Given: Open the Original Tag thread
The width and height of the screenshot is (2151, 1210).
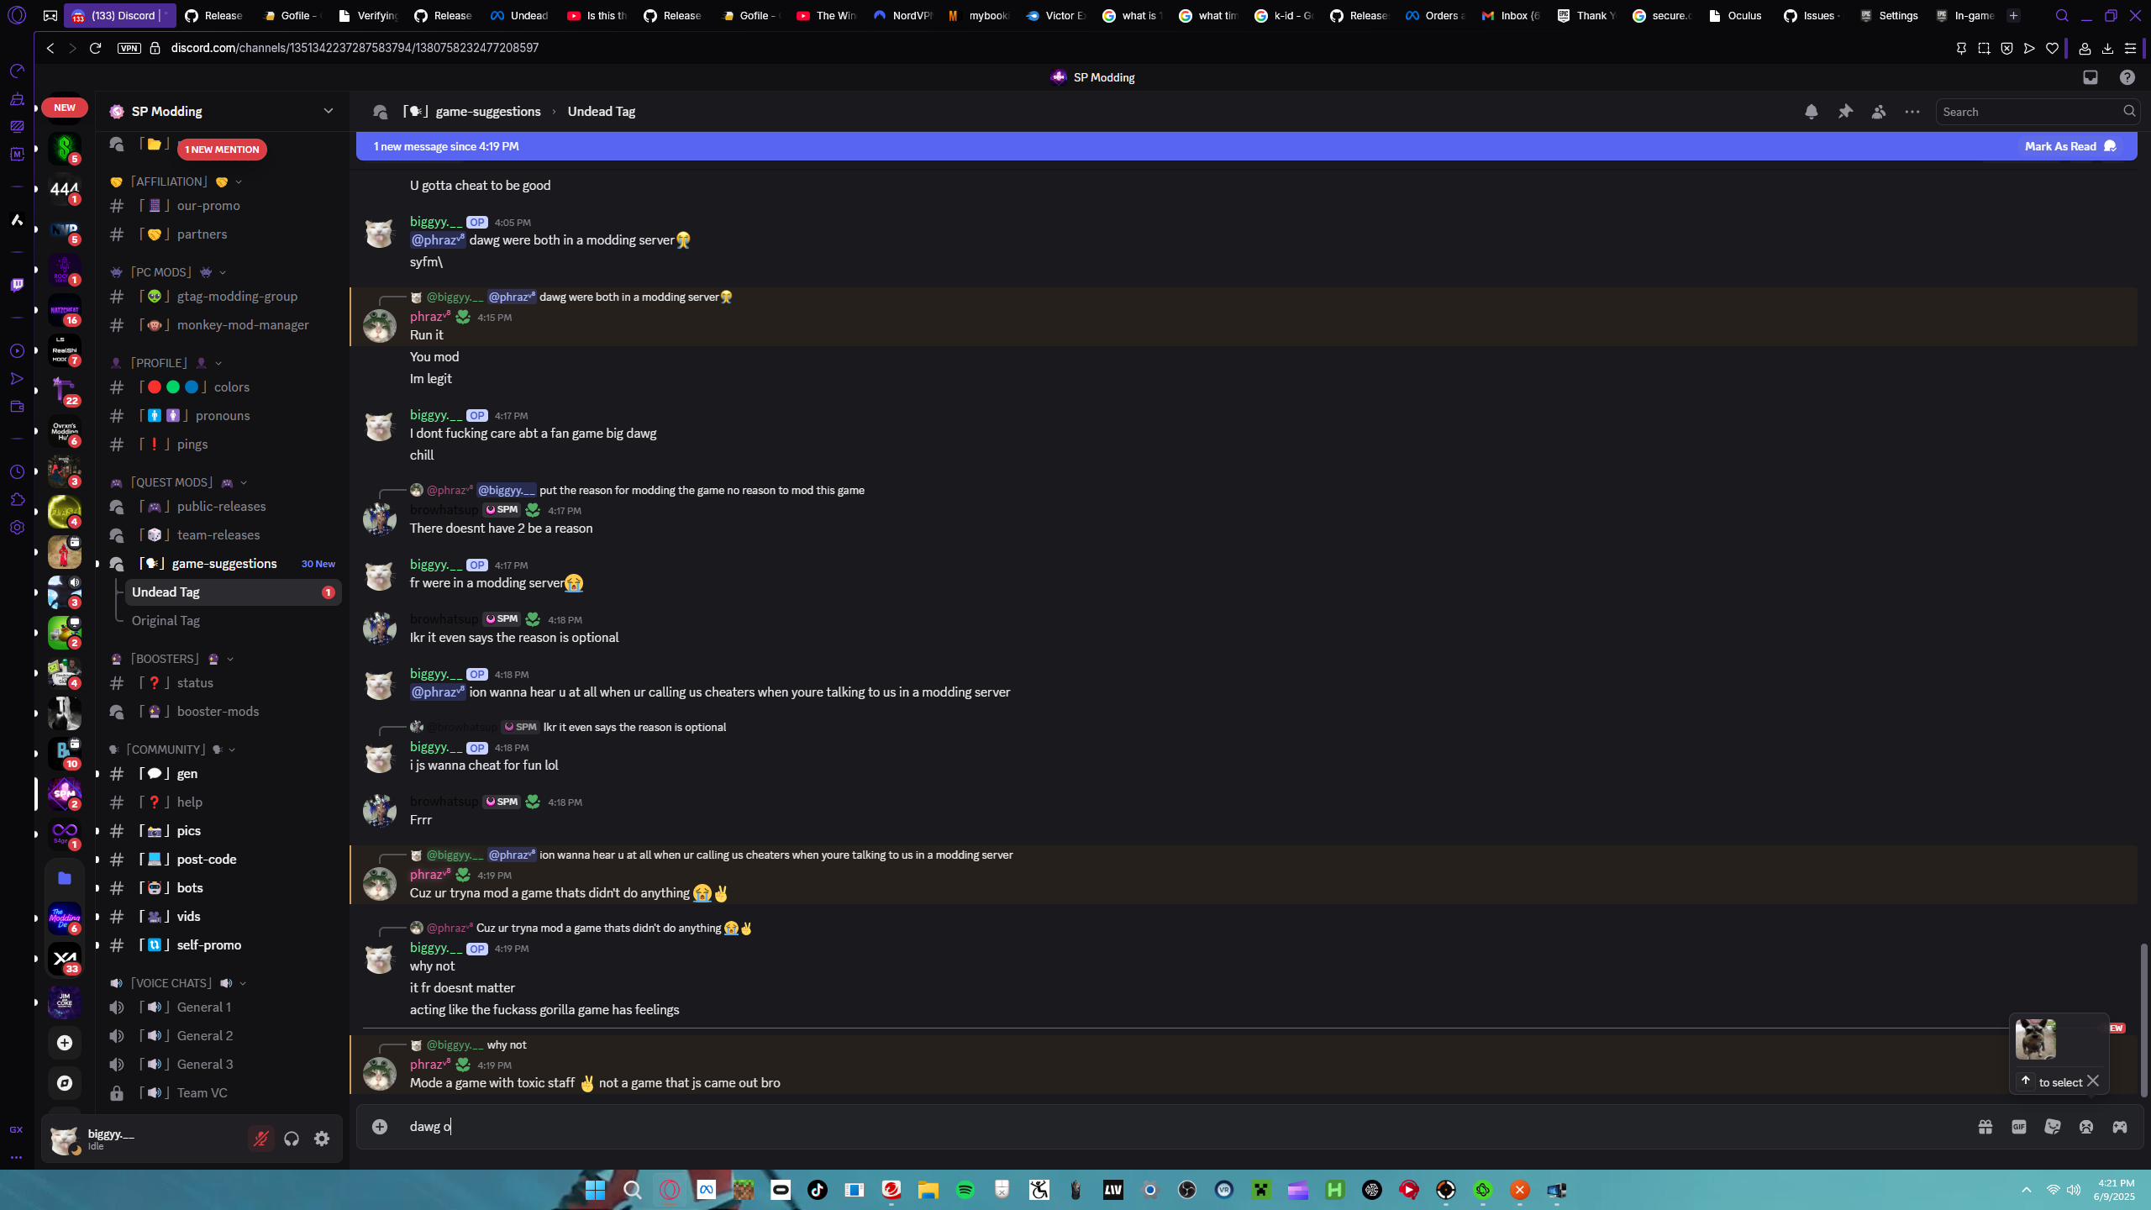Looking at the screenshot, I should click(166, 621).
